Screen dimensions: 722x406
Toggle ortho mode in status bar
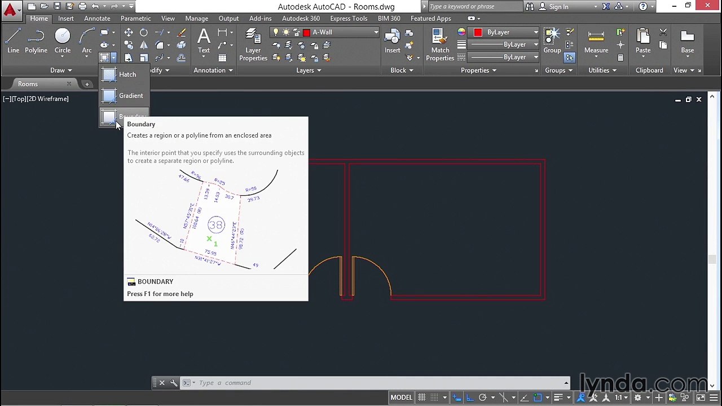(x=470, y=398)
